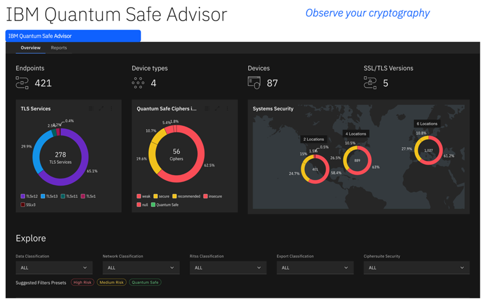Click the Device types count 4
The width and height of the screenshot is (481, 301).
pyautogui.click(x=153, y=83)
